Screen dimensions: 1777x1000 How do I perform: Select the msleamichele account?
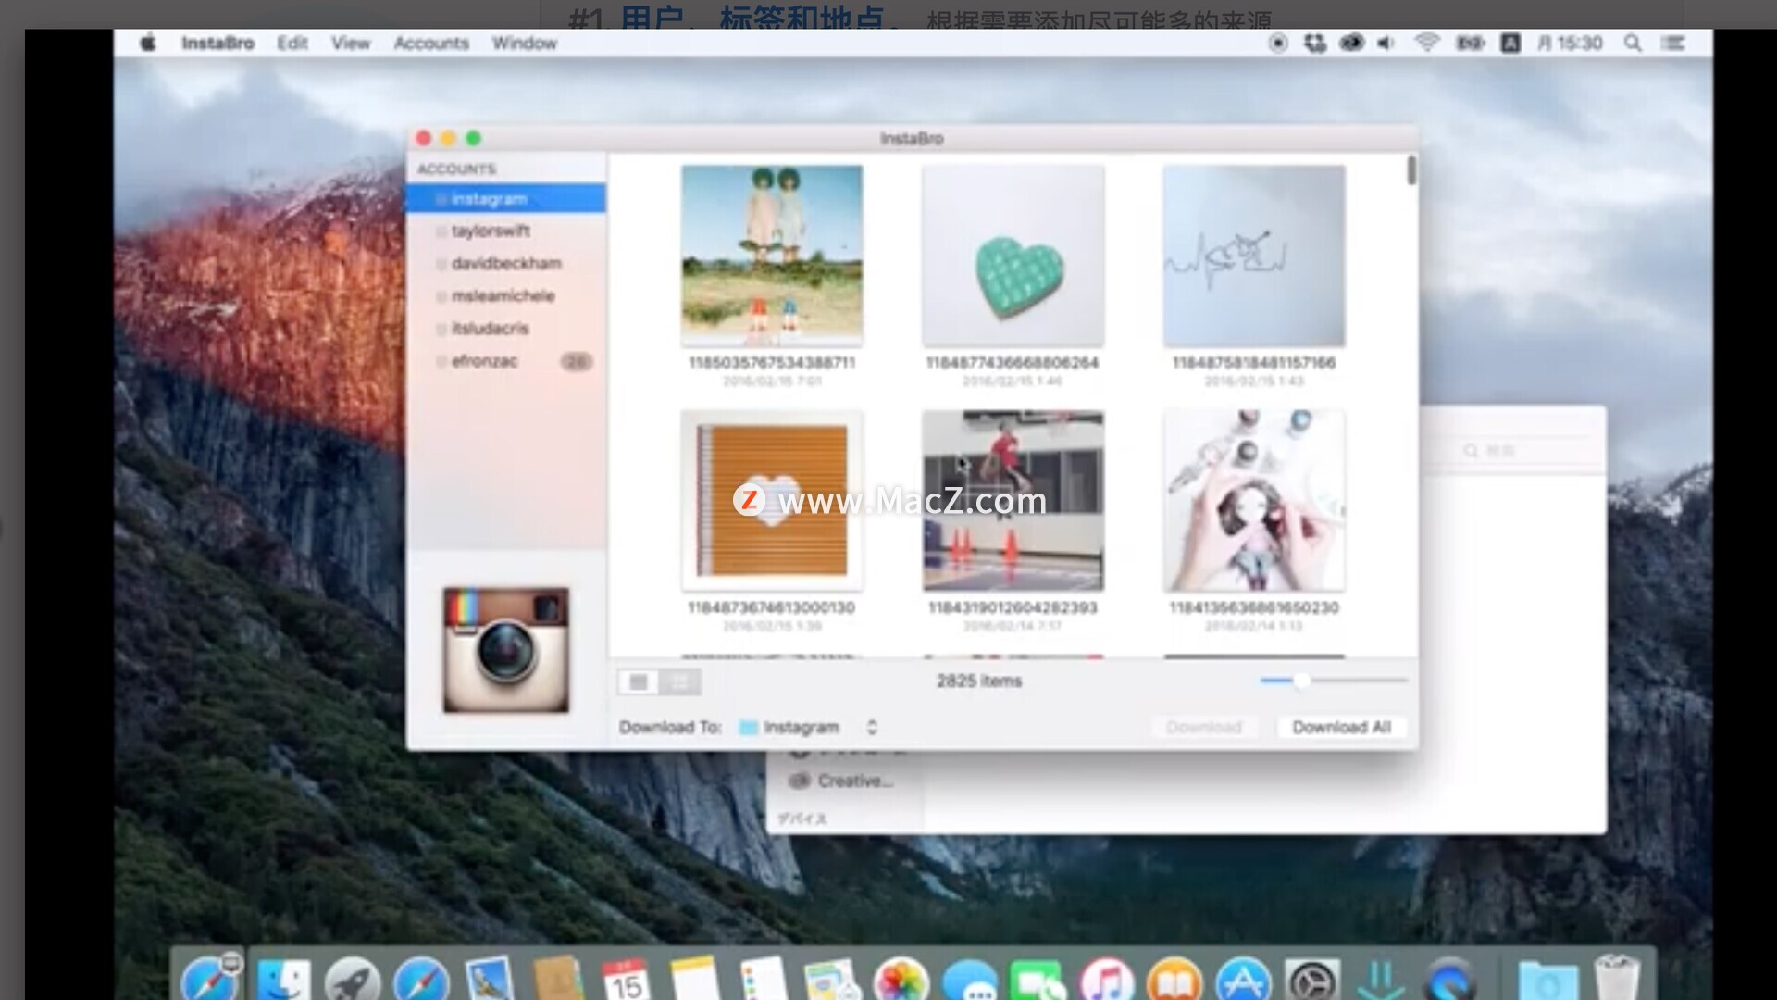tap(506, 295)
